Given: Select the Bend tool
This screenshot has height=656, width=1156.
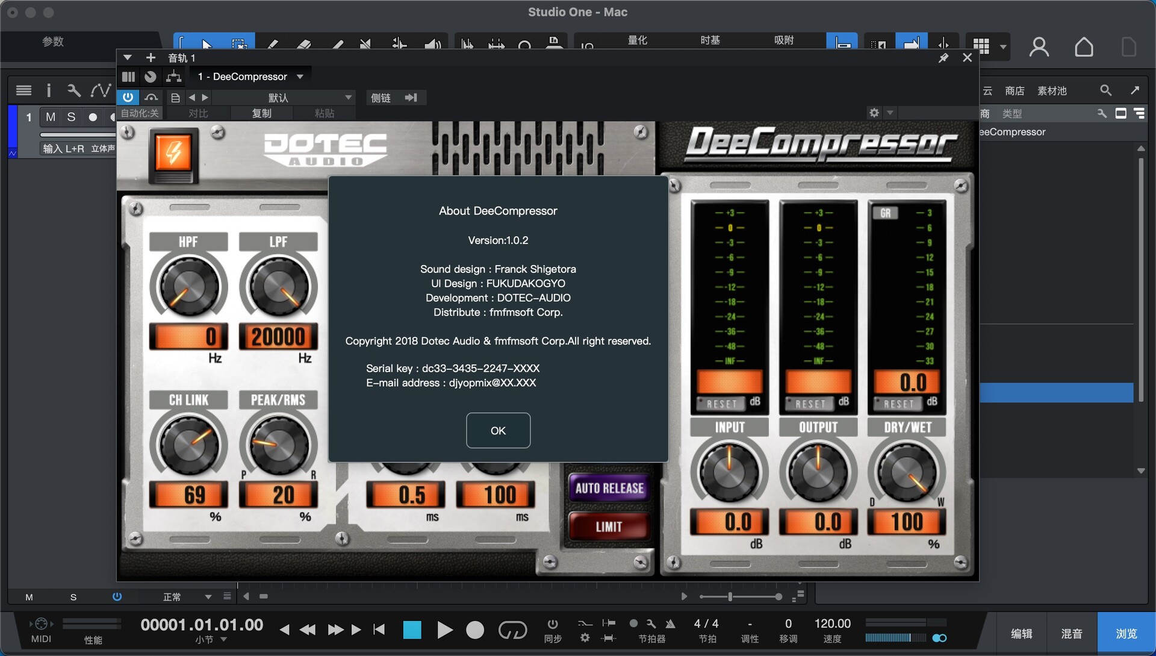Looking at the screenshot, I should [399, 44].
